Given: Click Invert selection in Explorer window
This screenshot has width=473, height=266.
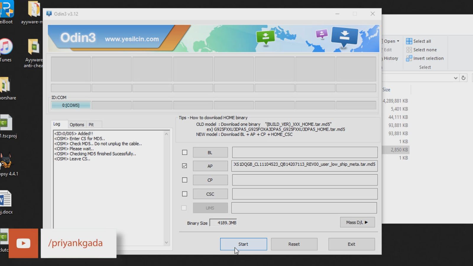Looking at the screenshot, I should click(425, 58).
